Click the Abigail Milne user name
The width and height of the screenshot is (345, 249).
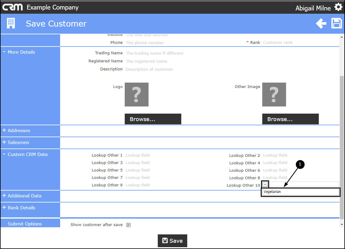313,8
